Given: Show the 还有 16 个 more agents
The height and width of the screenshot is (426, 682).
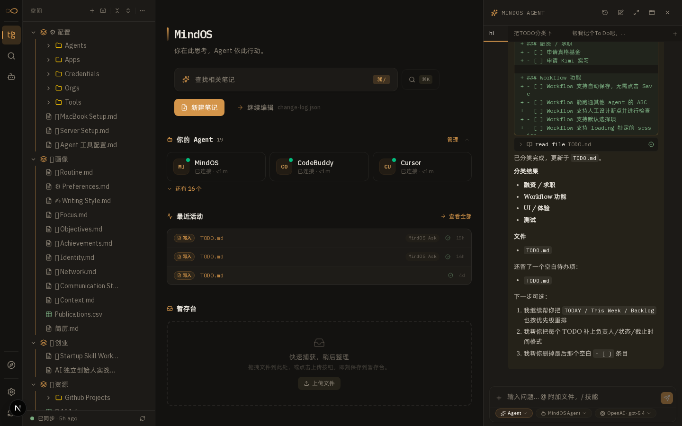Looking at the screenshot, I should pos(184,189).
